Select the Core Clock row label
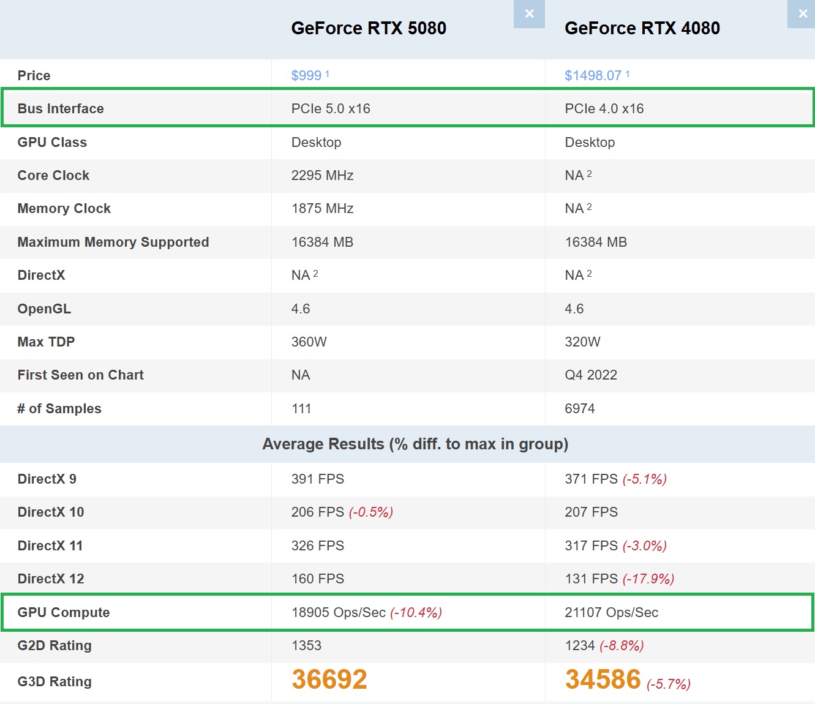This screenshot has height=704, width=815. tap(53, 175)
